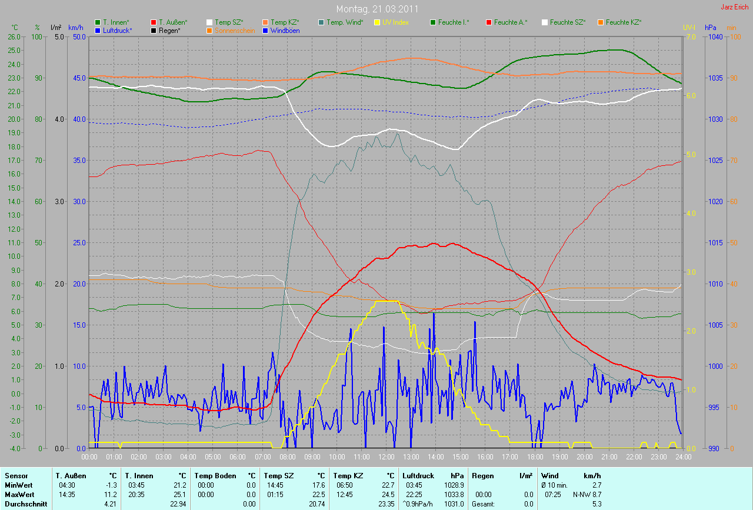Screen dimensions: 753x510
Task: Click the Temp KZ average value '23.35'
Action: pos(386,504)
